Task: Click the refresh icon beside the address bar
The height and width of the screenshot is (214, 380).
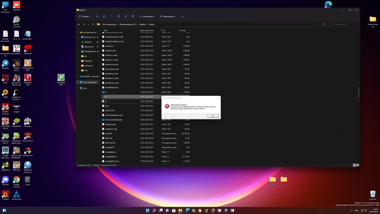Action: [x=324, y=24]
